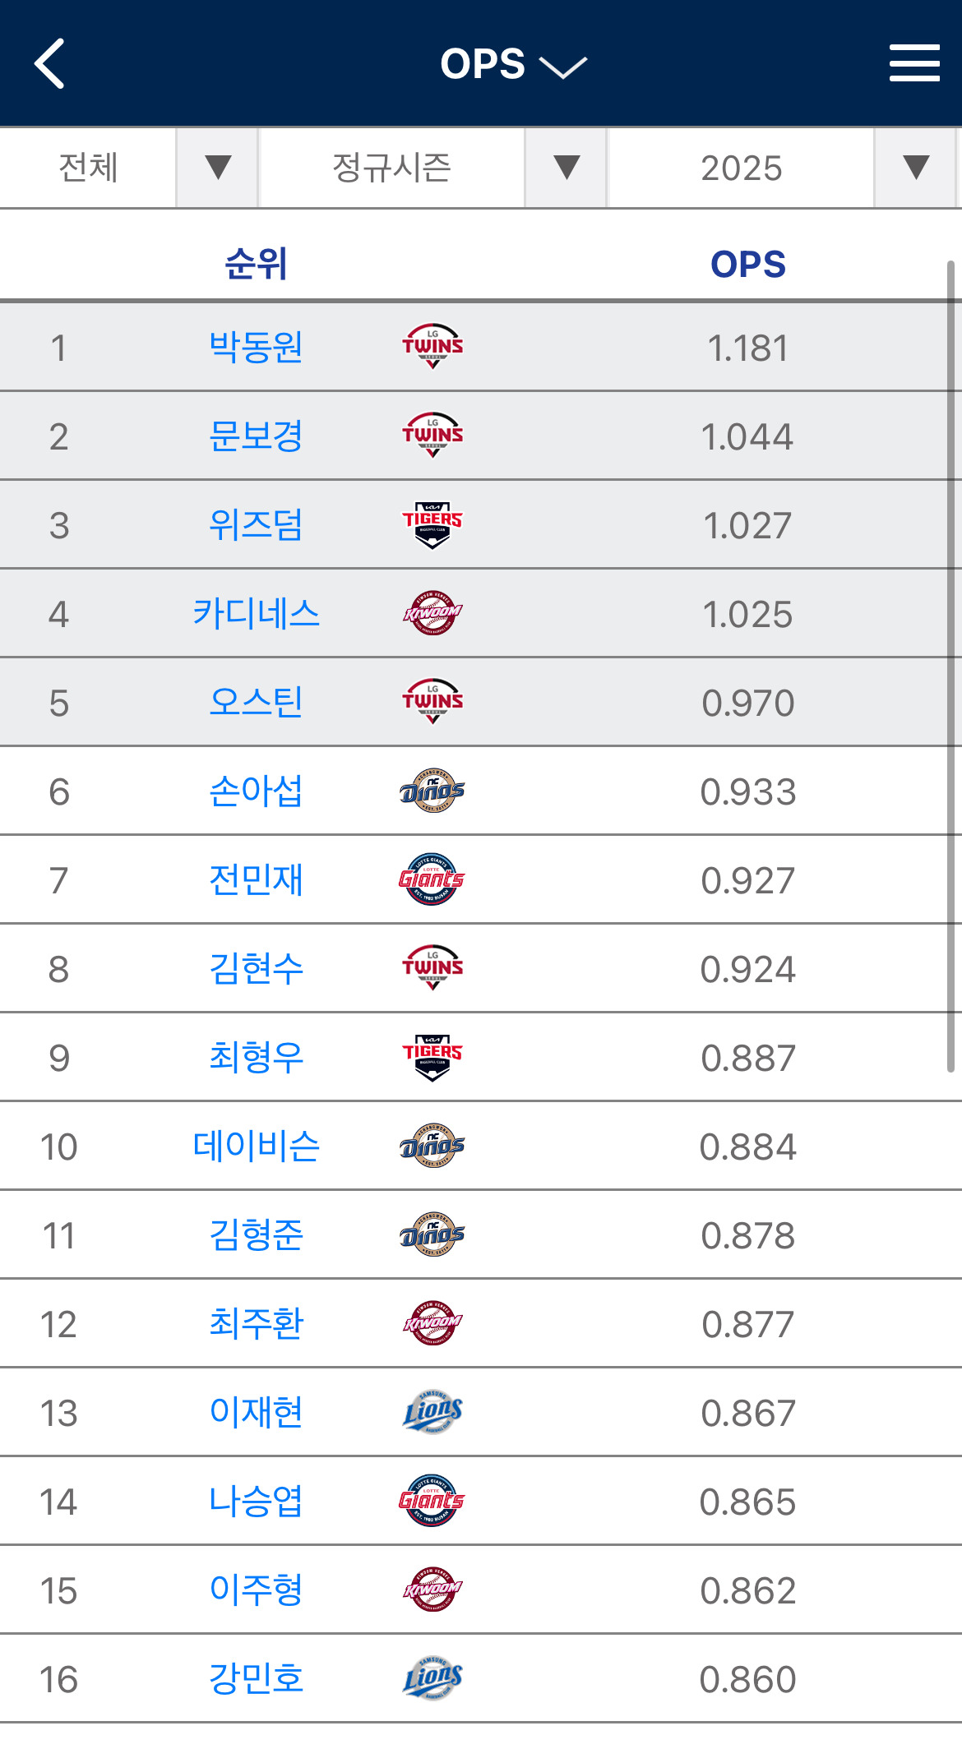Click the Kiwoom logo beside 이주형

(x=430, y=1590)
